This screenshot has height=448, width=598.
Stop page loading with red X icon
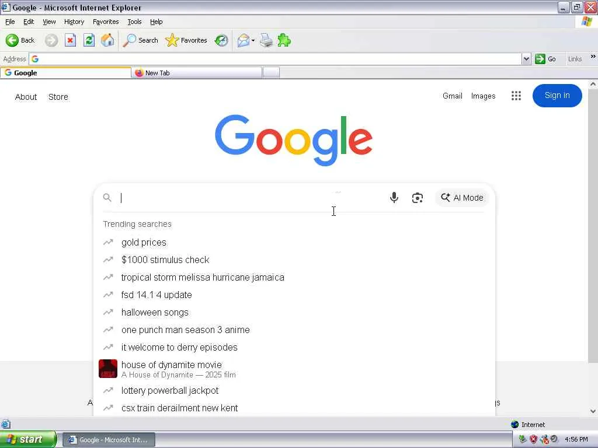70,40
